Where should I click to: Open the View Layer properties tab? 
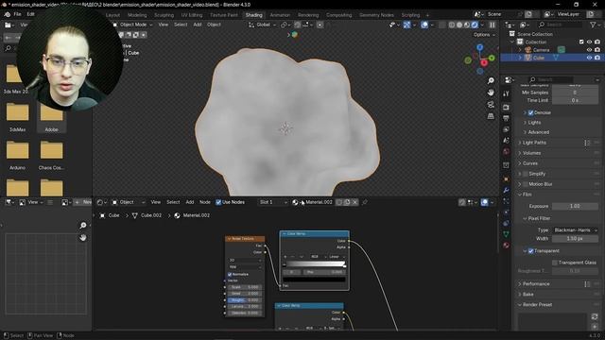tap(506, 129)
